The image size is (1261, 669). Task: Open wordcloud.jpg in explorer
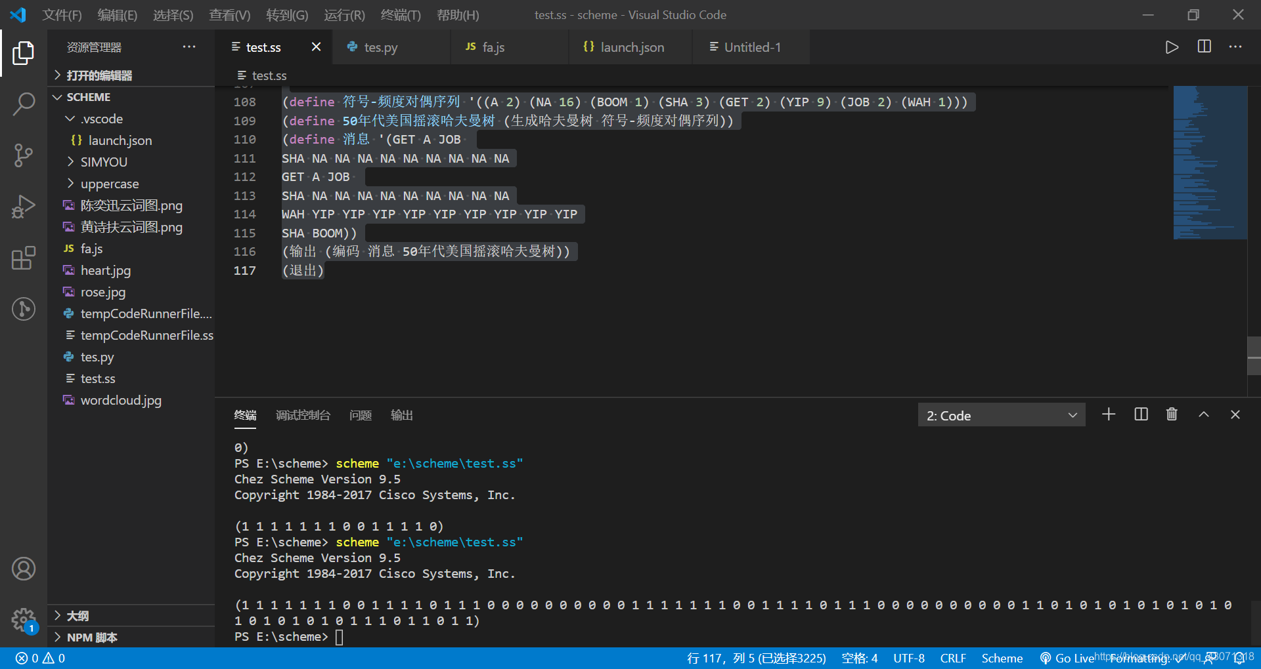[131, 400]
